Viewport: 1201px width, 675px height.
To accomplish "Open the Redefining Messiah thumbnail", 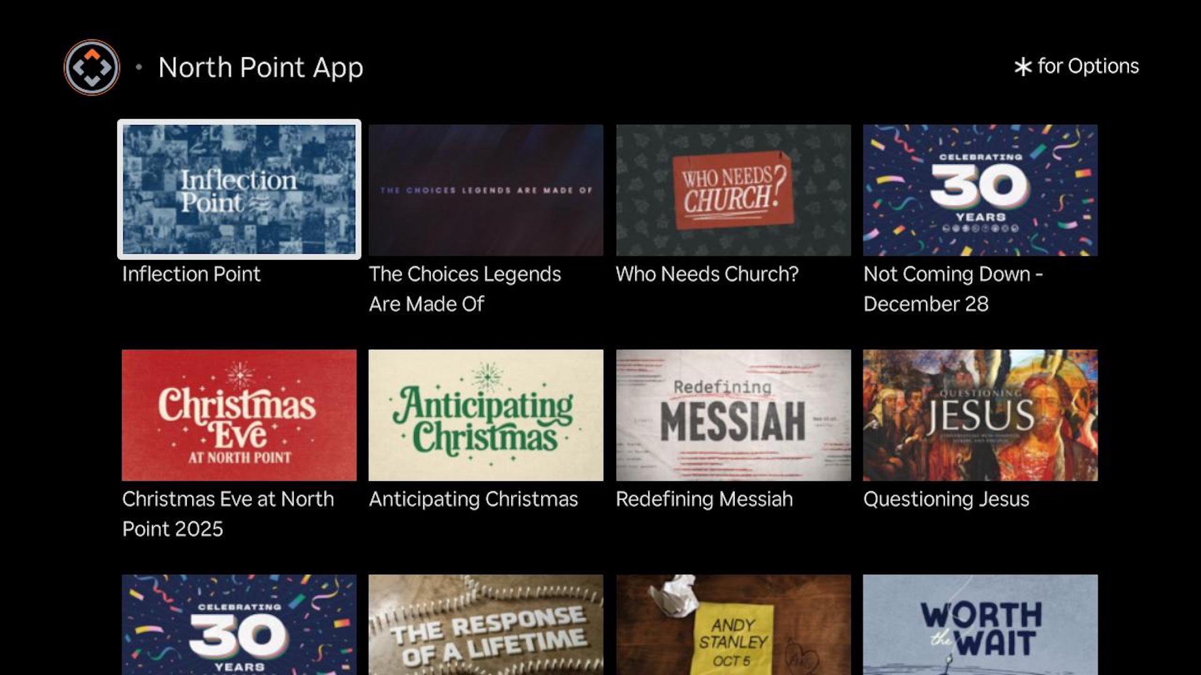I will tap(733, 415).
